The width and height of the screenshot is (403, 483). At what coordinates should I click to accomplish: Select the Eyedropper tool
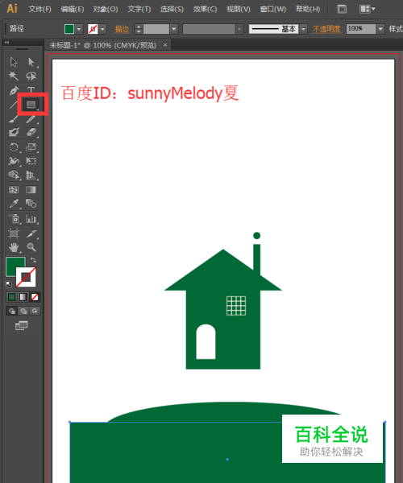click(14, 204)
